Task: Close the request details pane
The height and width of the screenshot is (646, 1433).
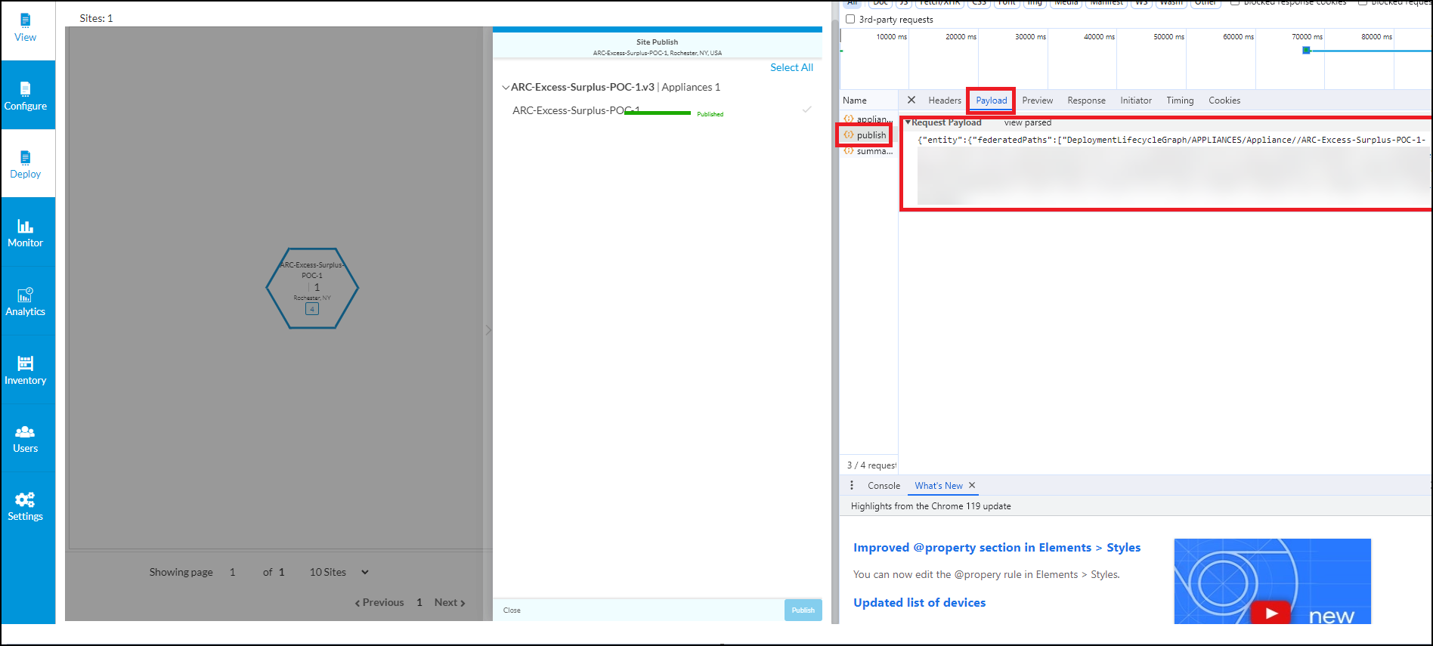Action: [x=911, y=100]
